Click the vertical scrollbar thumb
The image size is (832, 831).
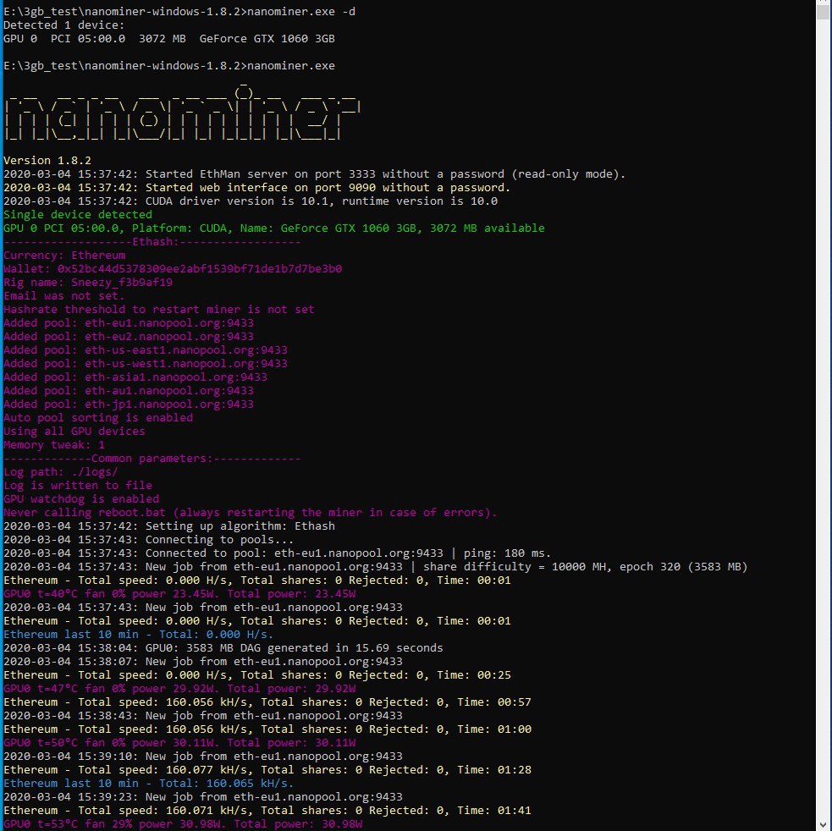pyautogui.click(x=823, y=10)
